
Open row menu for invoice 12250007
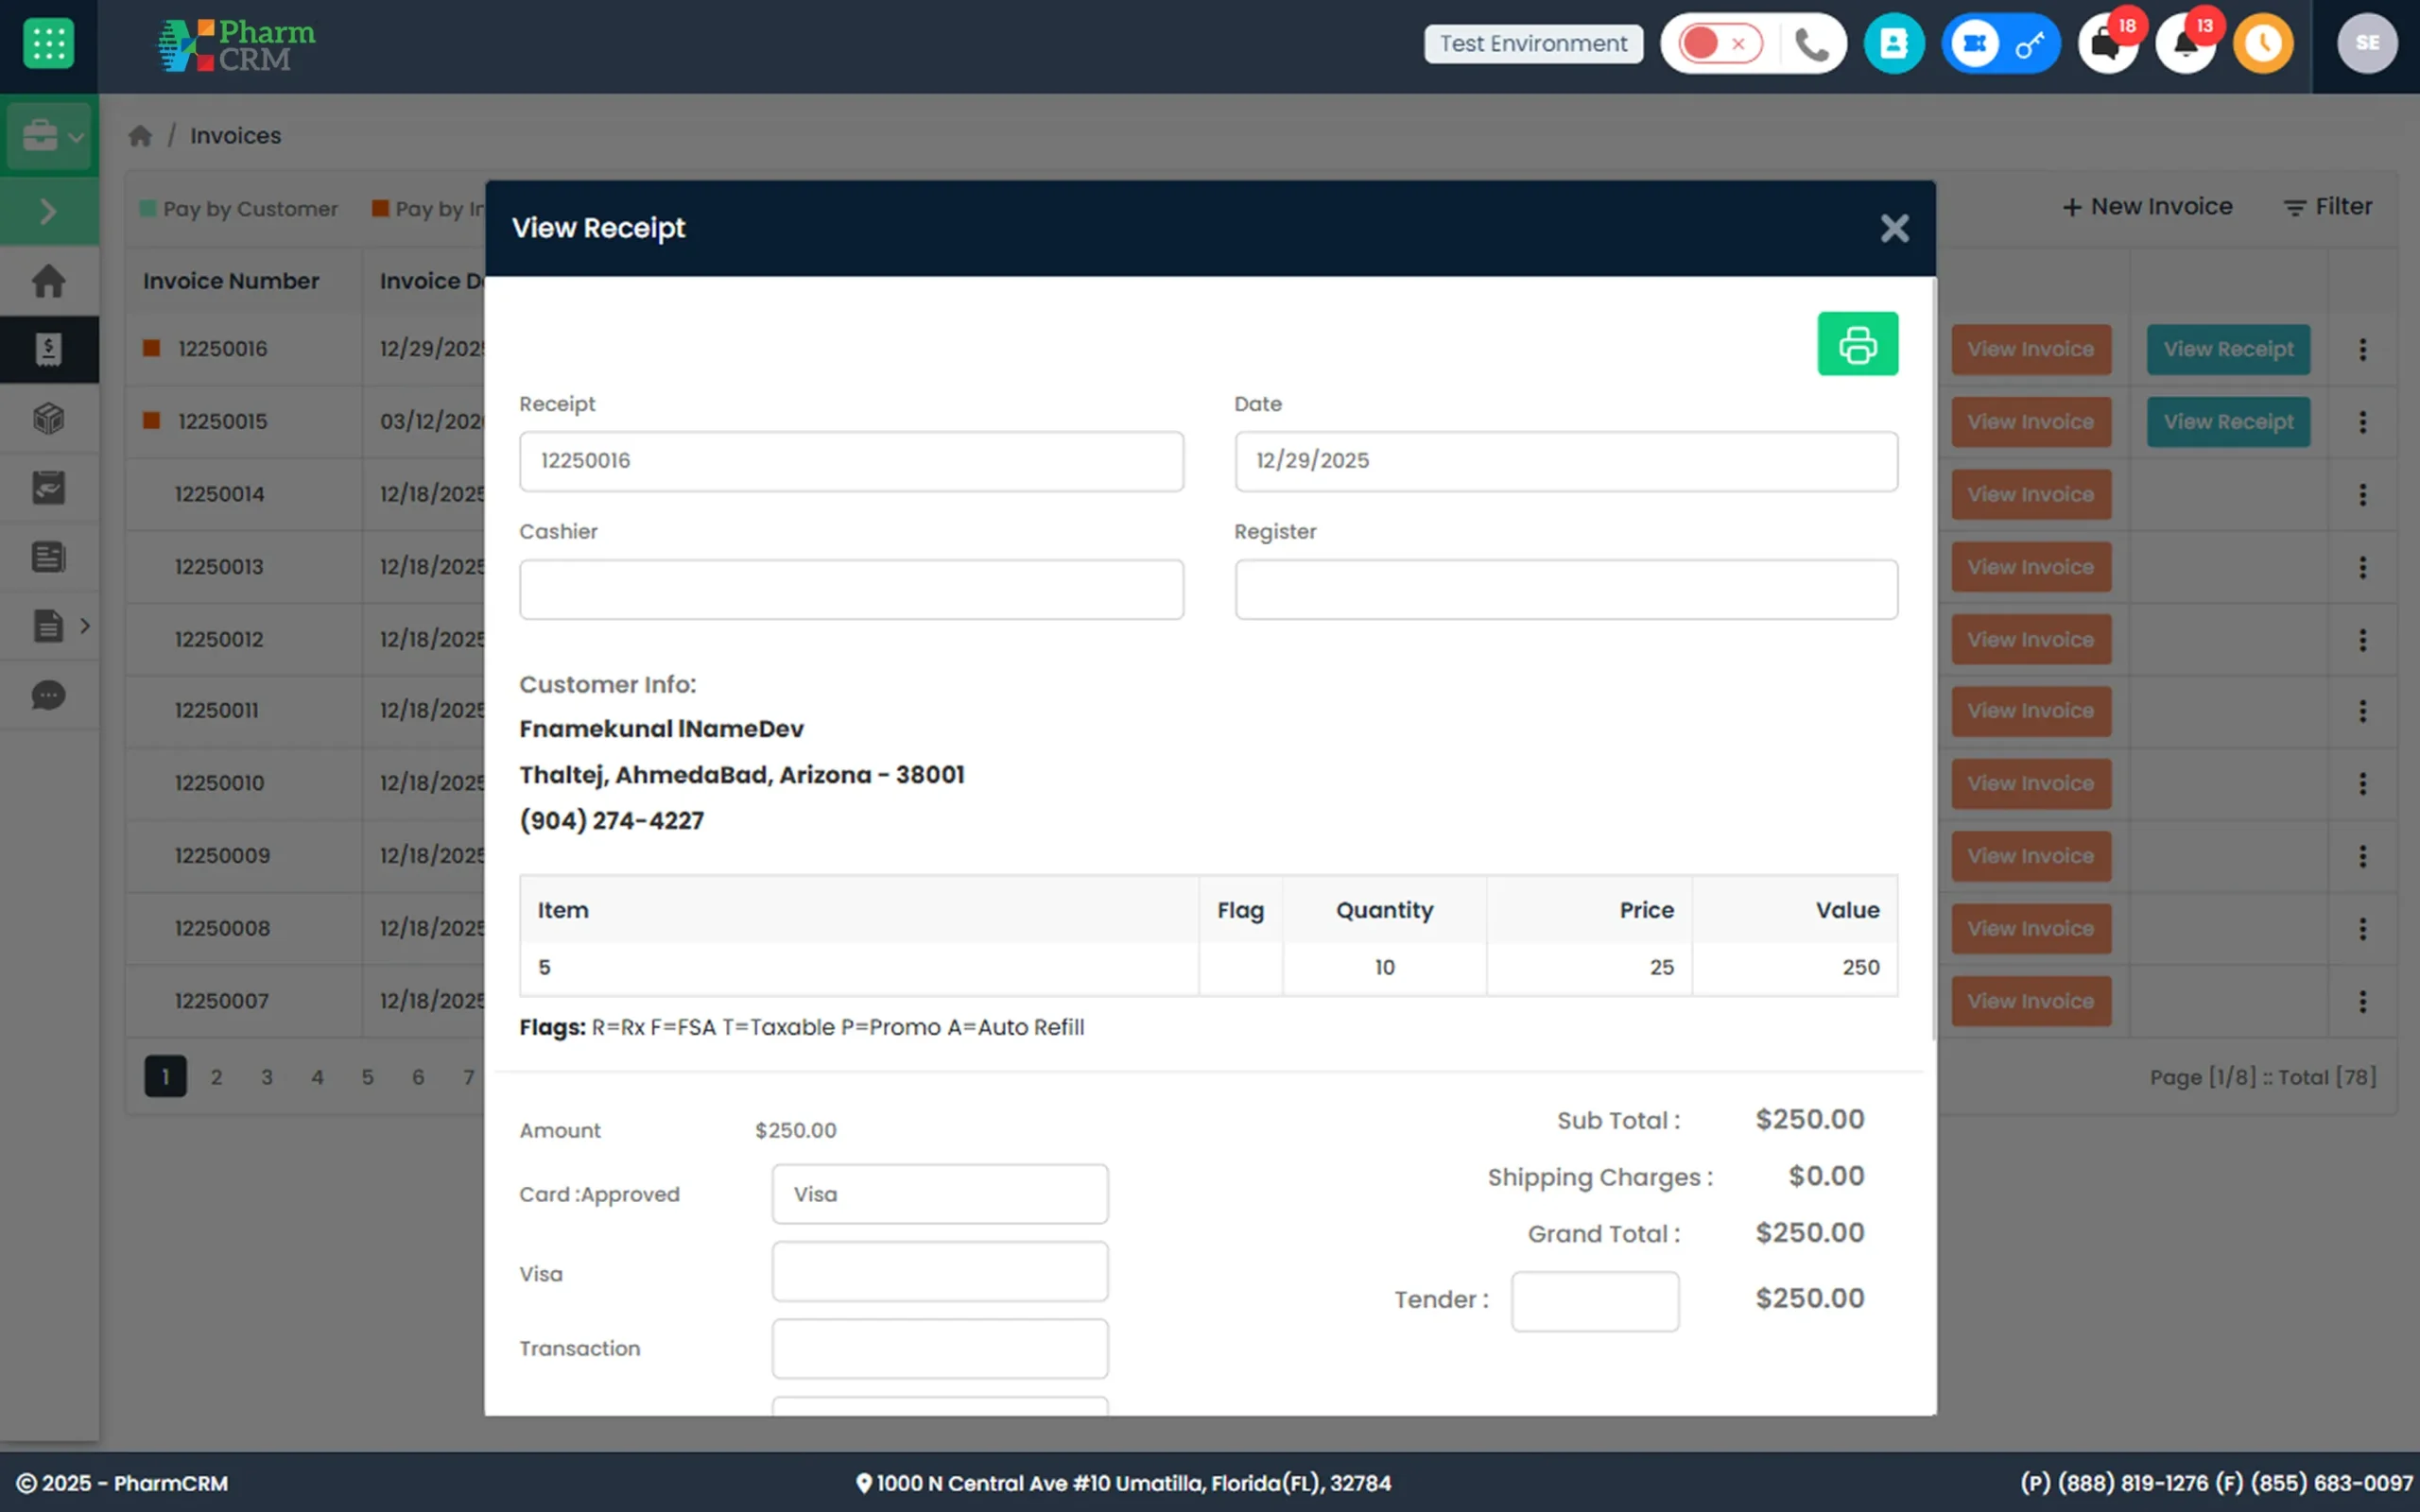pos(2362,1002)
